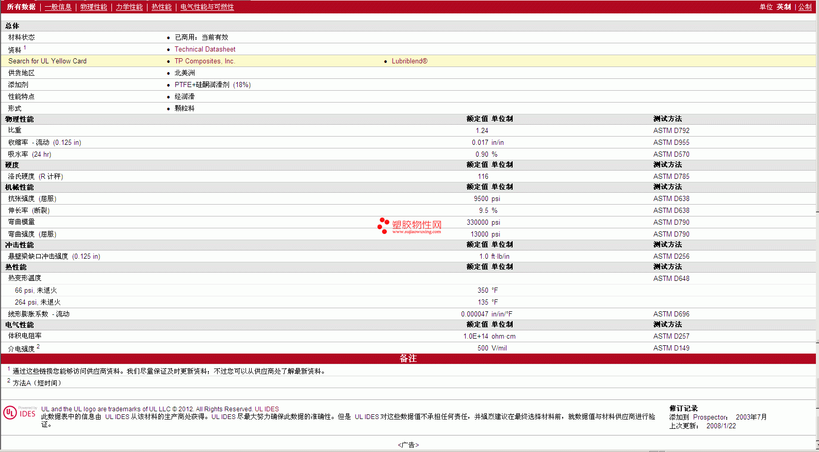Screen dimensions: 819x452
Task: Select the 弯曲模量 value 330000 psi
Action: [483, 222]
